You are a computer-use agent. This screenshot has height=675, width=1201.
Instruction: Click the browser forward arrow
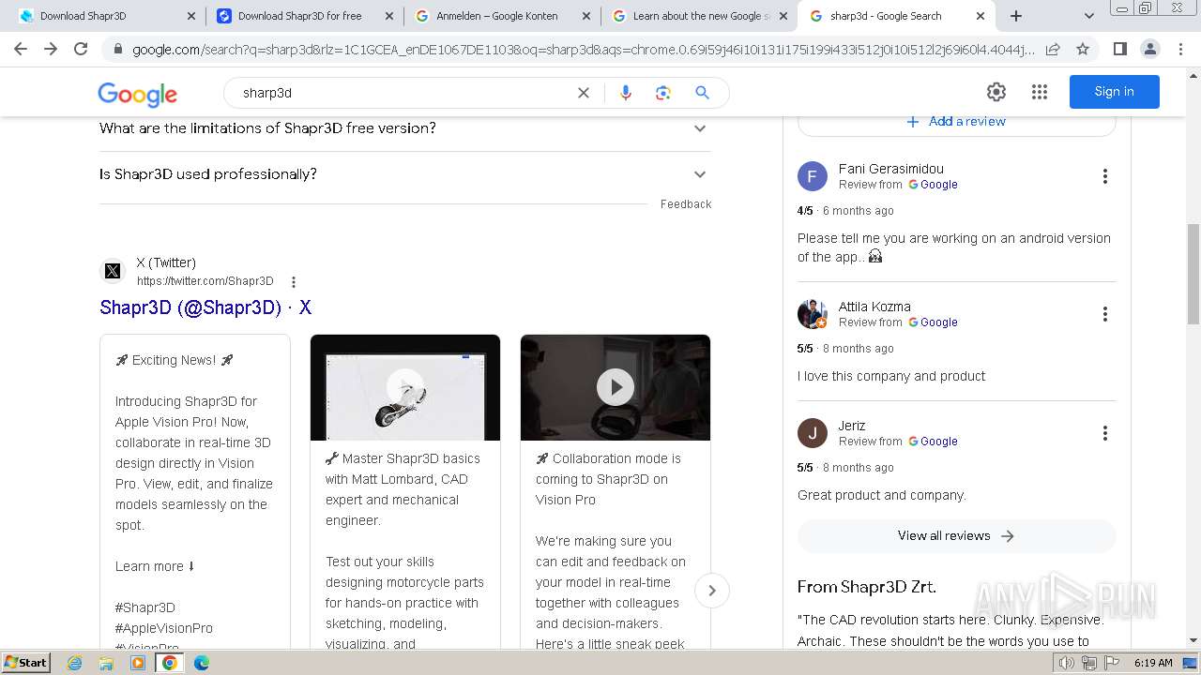click(x=51, y=49)
